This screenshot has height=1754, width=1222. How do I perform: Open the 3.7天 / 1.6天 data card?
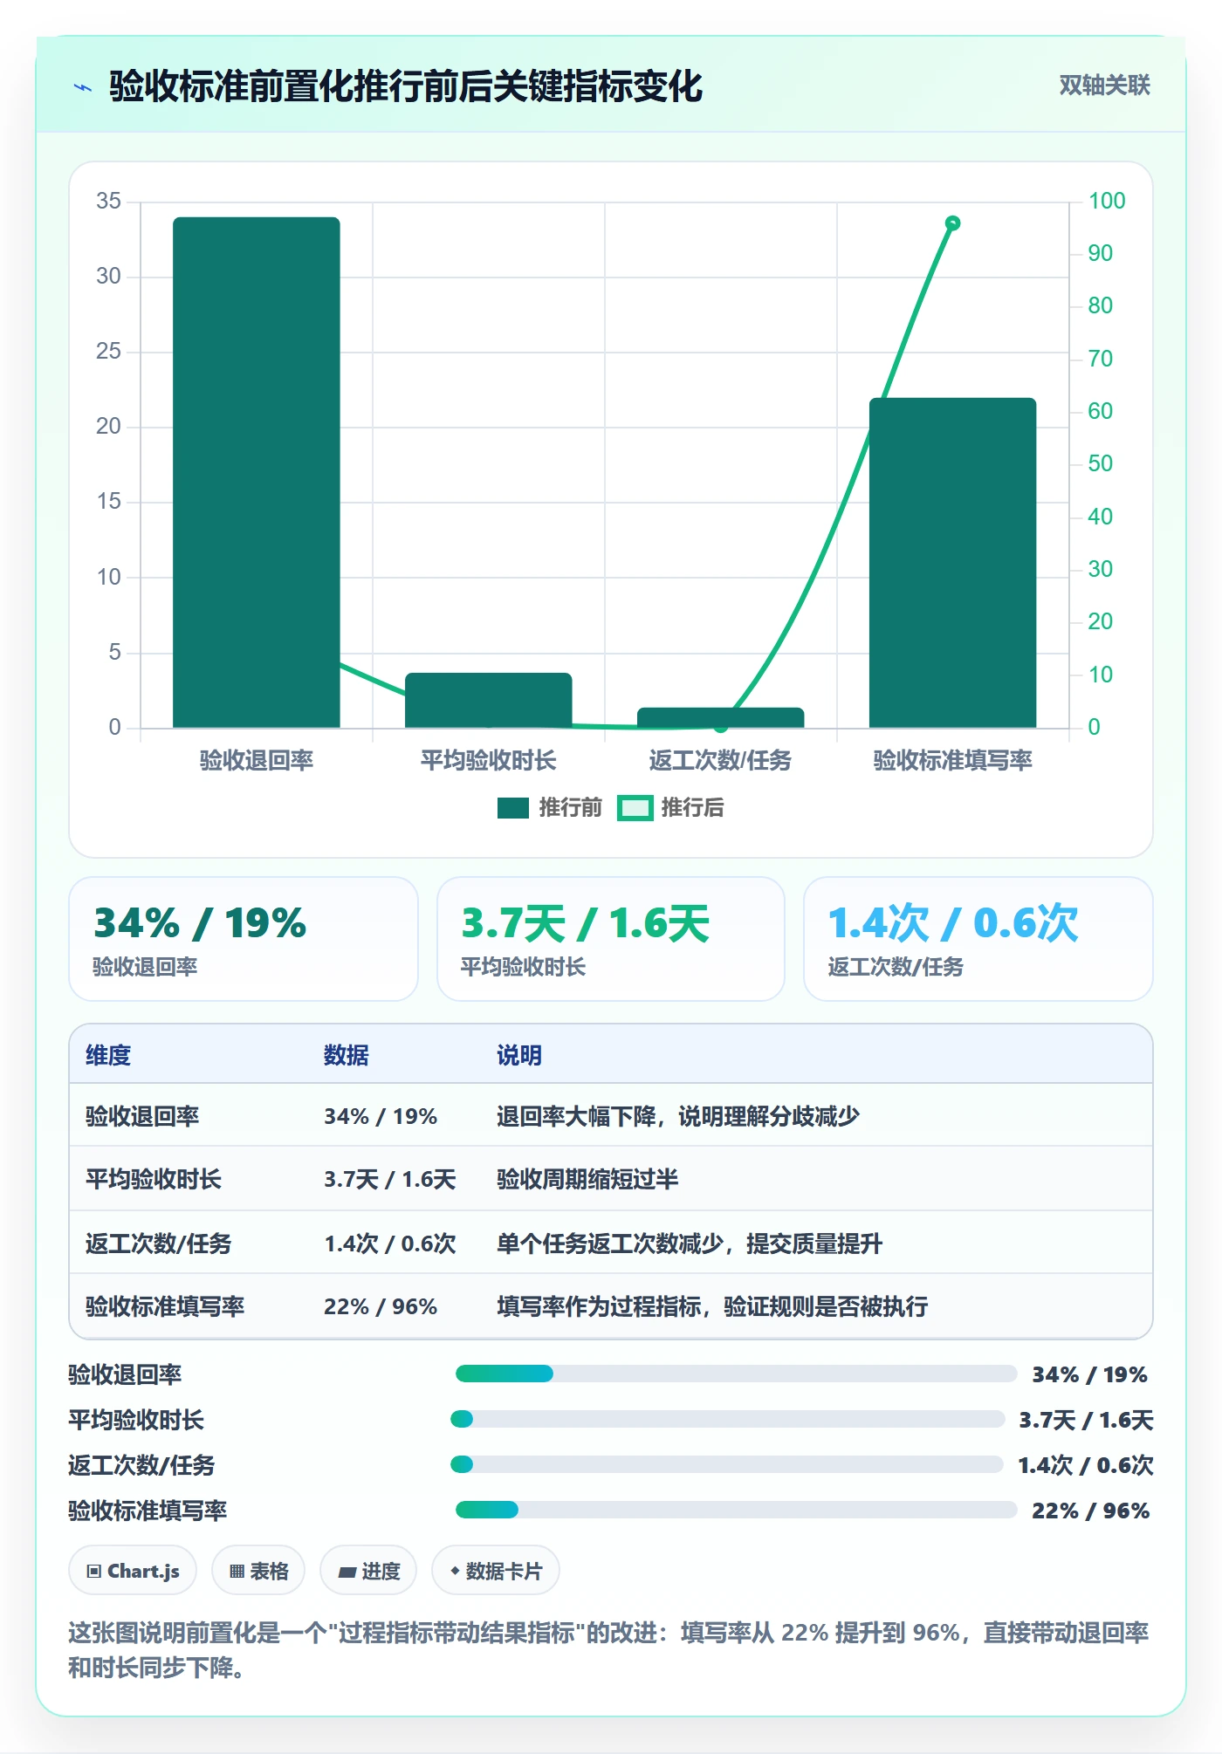pos(611,939)
